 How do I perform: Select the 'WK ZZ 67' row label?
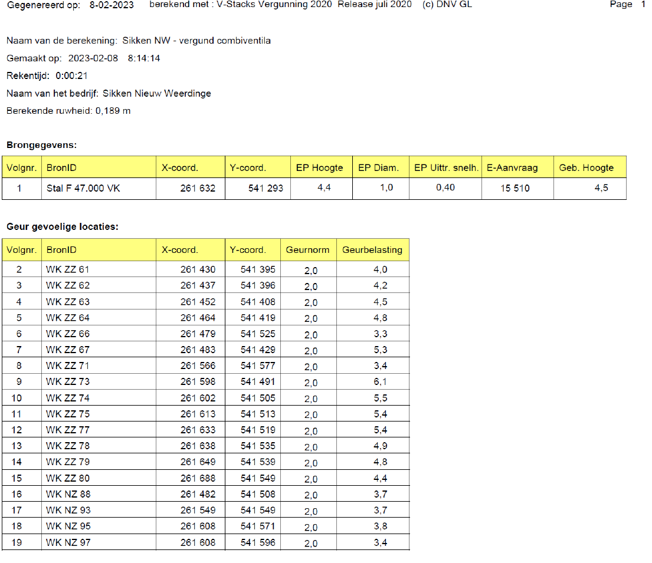pyautogui.click(x=68, y=350)
